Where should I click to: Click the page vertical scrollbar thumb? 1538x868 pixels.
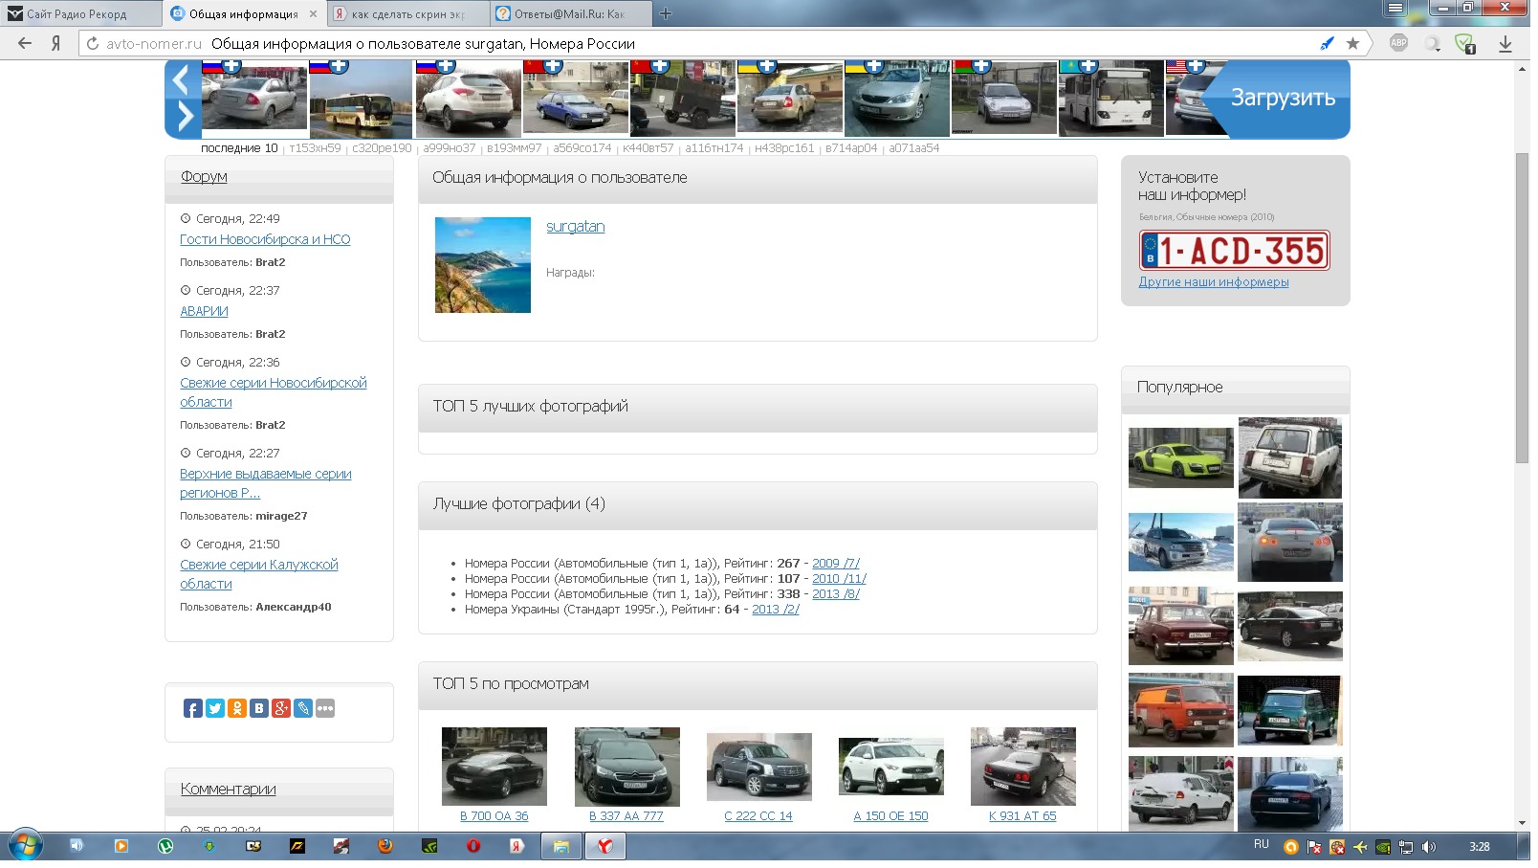coord(1522,306)
